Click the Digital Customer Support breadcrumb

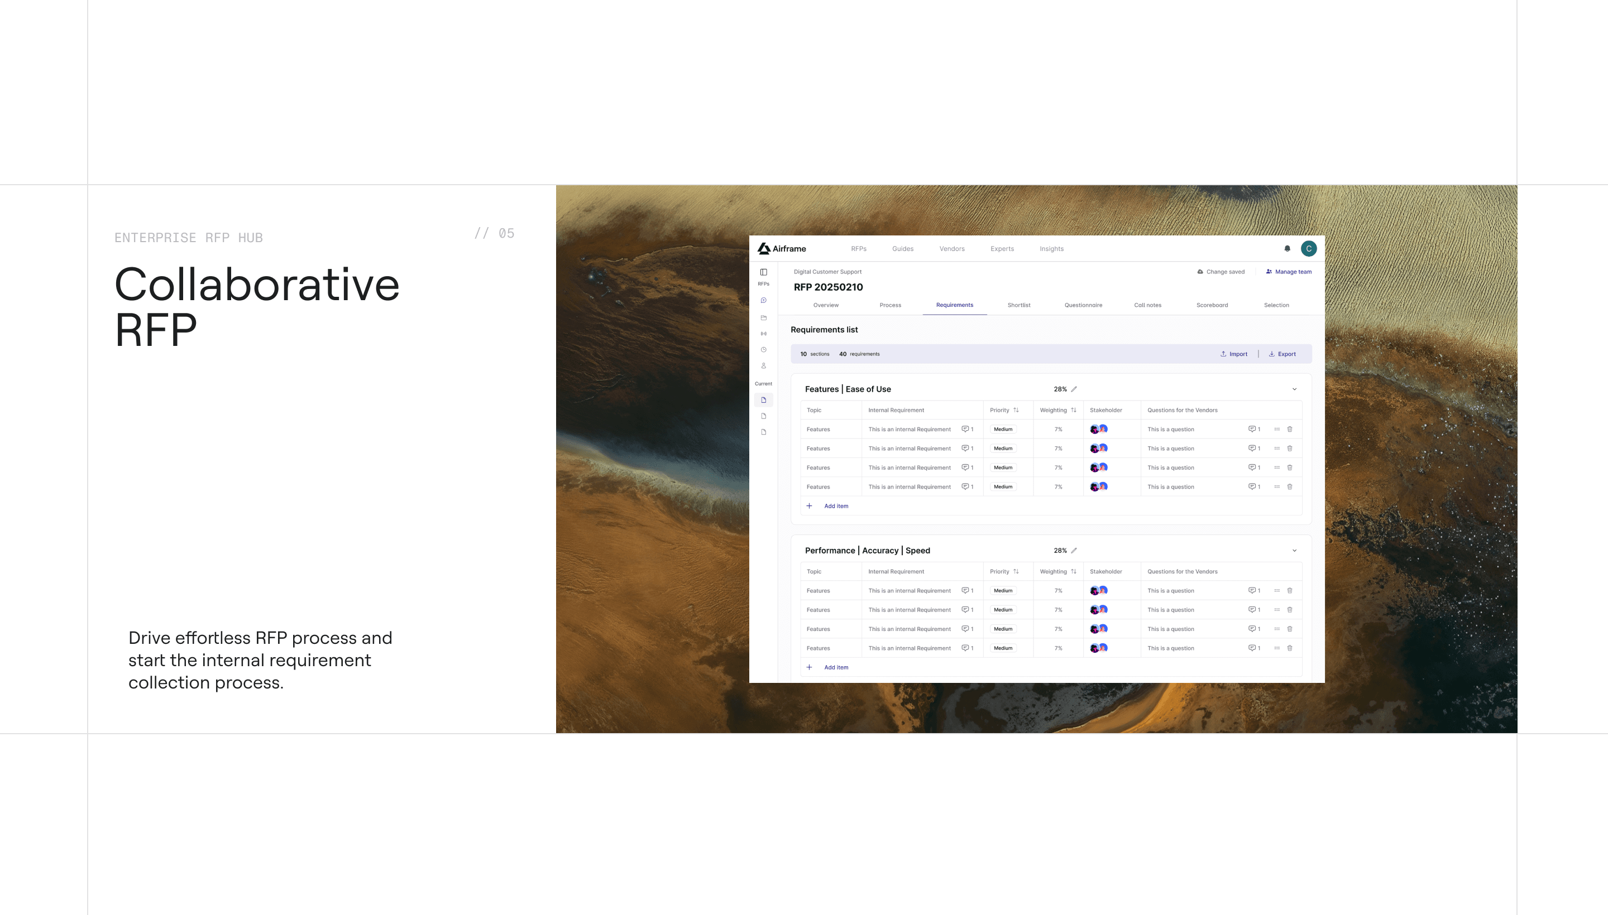click(x=827, y=272)
